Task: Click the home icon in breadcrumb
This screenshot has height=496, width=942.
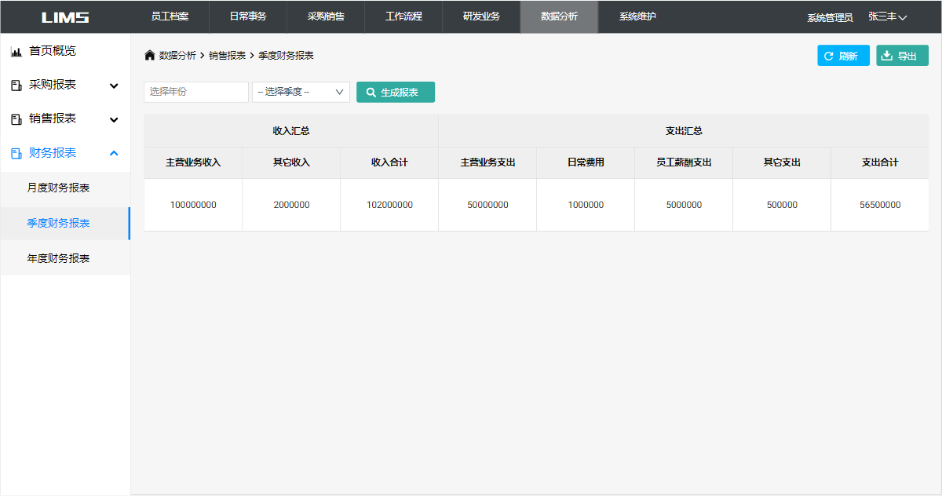Action: tap(150, 56)
